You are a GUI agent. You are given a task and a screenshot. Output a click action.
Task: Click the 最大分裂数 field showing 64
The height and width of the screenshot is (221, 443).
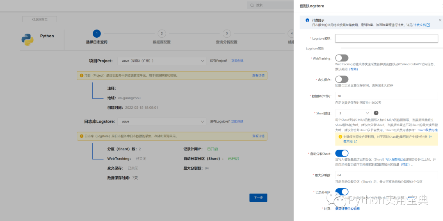click(x=386, y=175)
